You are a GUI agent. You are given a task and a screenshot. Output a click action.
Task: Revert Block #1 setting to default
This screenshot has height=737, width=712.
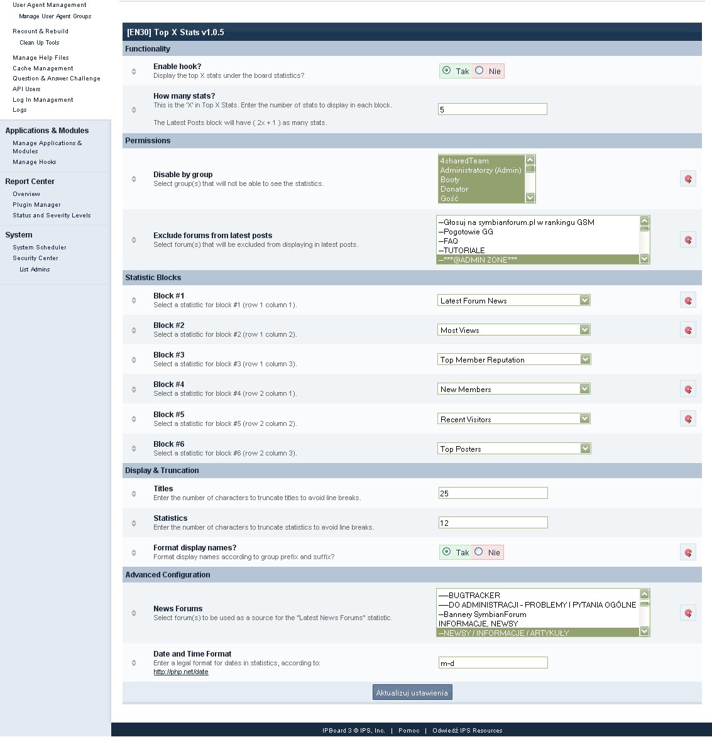(x=687, y=300)
